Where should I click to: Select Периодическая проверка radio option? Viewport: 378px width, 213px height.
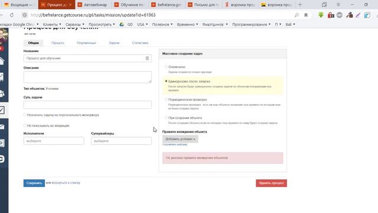click(x=166, y=99)
